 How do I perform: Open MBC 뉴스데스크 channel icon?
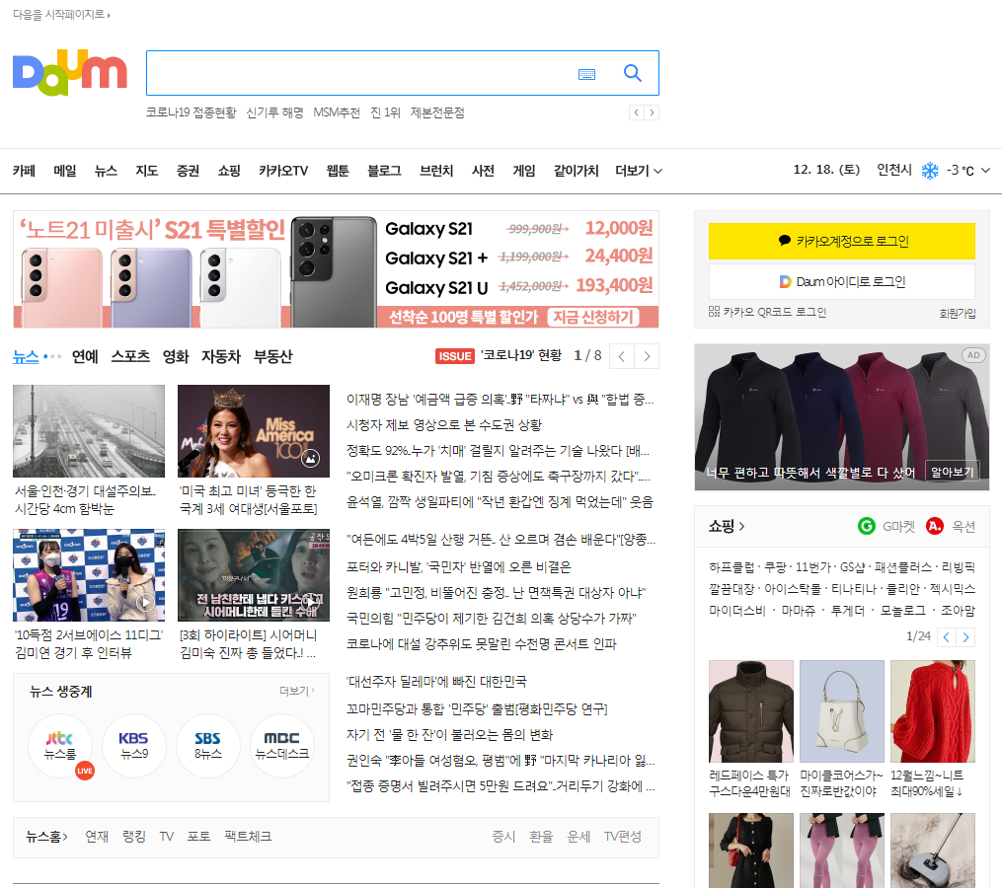coord(281,746)
